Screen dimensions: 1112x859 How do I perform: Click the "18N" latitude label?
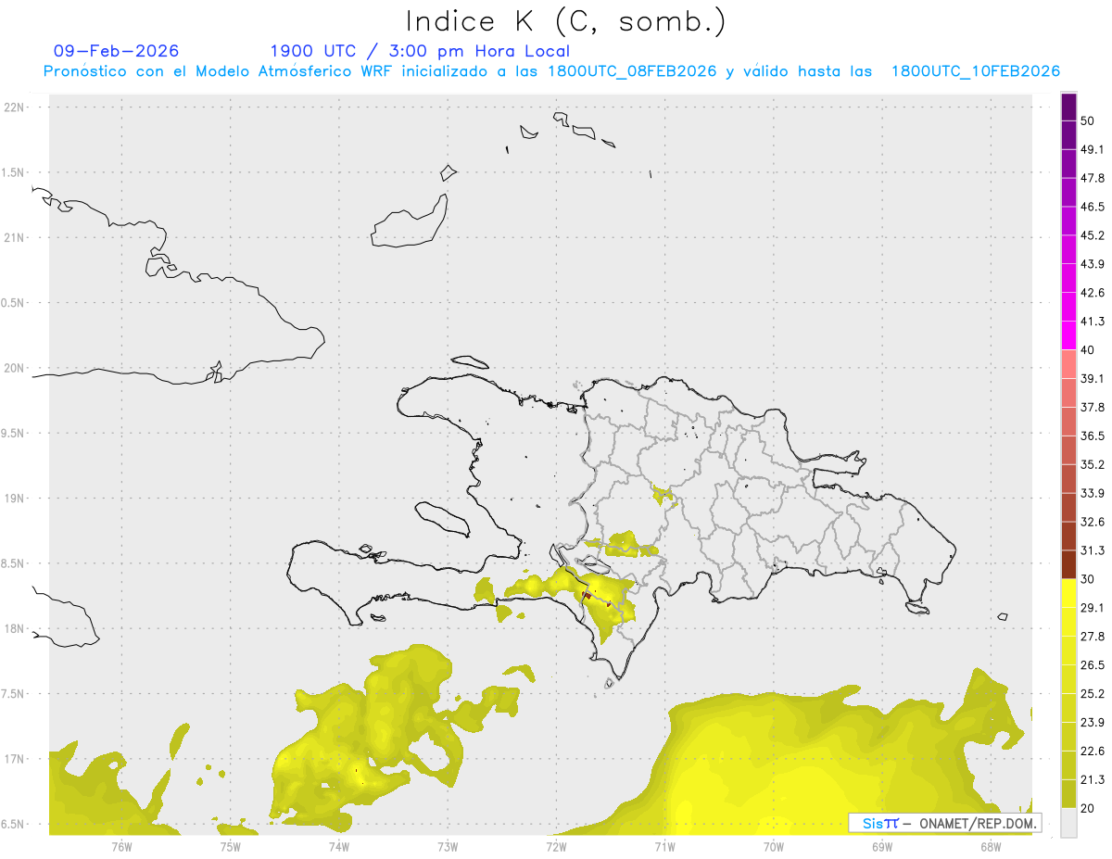click(x=15, y=628)
